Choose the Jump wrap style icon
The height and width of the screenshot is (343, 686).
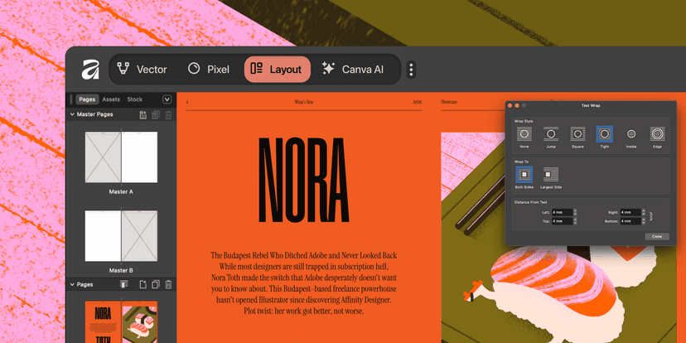(550, 133)
